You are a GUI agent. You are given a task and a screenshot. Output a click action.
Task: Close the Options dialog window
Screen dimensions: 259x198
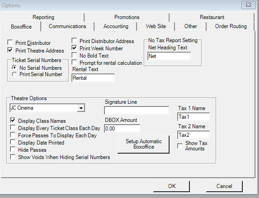pos(248,5)
